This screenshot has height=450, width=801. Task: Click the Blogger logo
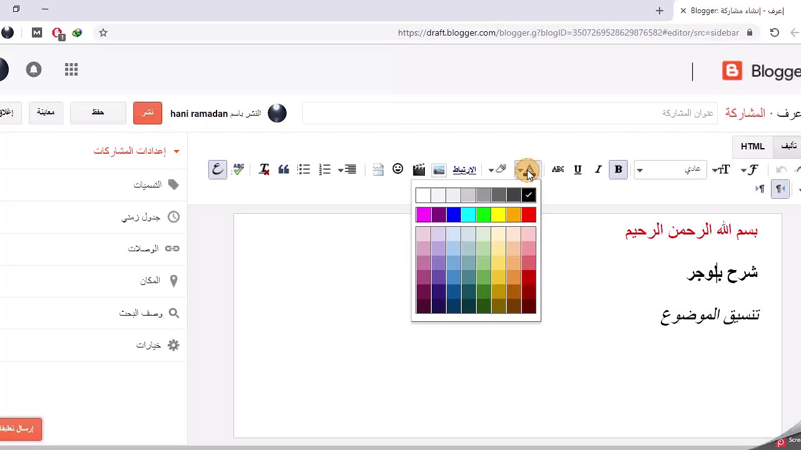[x=761, y=71]
